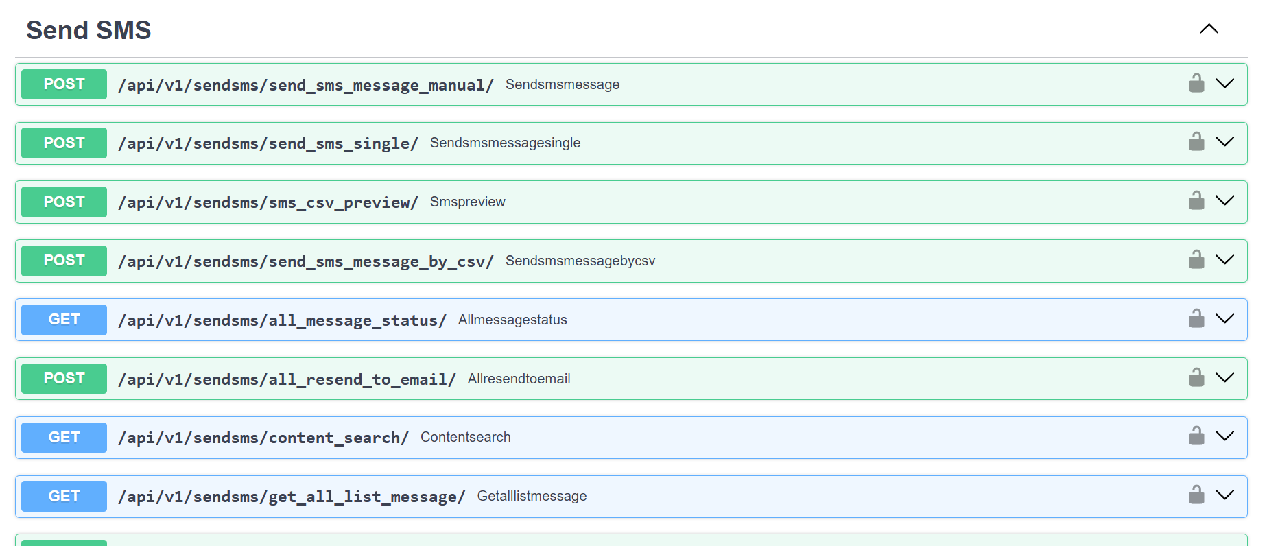Click the Allmessagestatus summary text

point(512,320)
